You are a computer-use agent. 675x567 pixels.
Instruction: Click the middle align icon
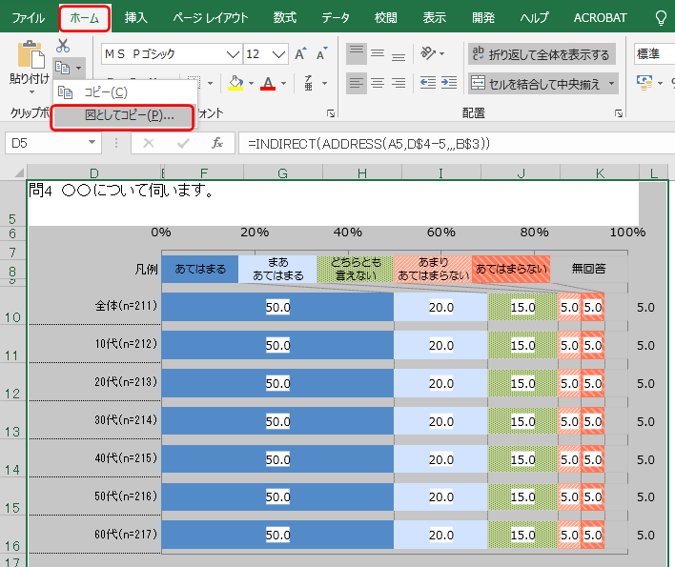(378, 53)
